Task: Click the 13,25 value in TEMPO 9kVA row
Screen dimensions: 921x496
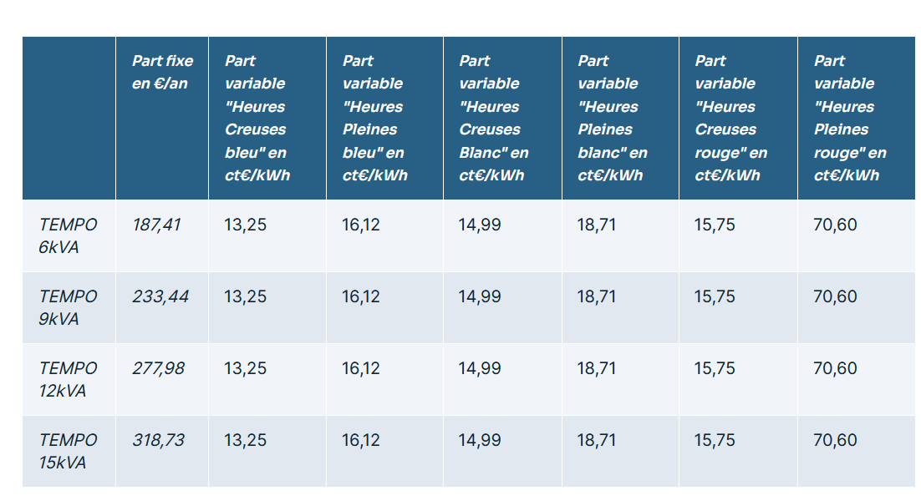Action: pyautogui.click(x=246, y=296)
